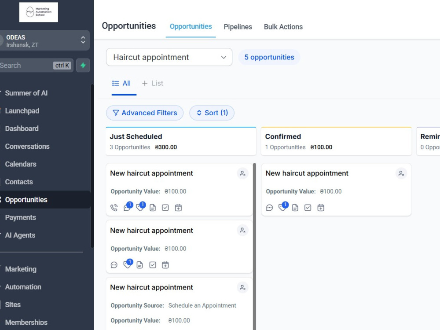Open third New haircut appointment card with Opportunity Source
Viewport: 440px width, 330px height.
click(x=151, y=287)
